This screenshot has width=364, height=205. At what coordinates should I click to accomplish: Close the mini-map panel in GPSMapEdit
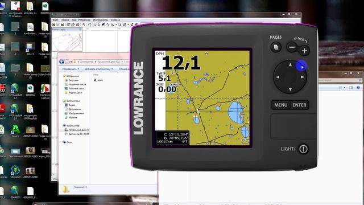(80, 30)
